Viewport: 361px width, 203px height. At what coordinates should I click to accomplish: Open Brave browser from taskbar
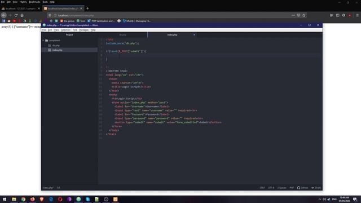[42, 199]
